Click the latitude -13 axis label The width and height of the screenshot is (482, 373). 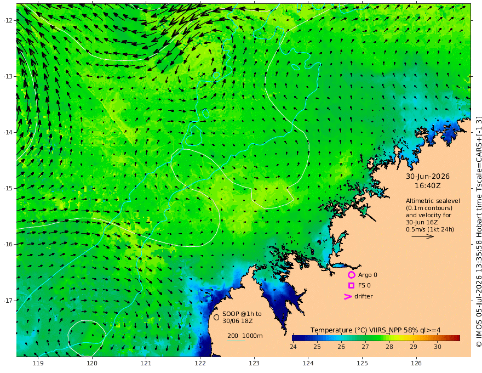tap(8, 76)
